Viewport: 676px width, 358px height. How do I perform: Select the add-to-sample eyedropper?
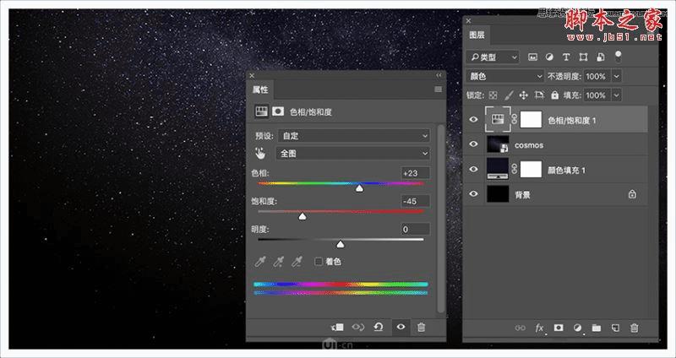[278, 262]
